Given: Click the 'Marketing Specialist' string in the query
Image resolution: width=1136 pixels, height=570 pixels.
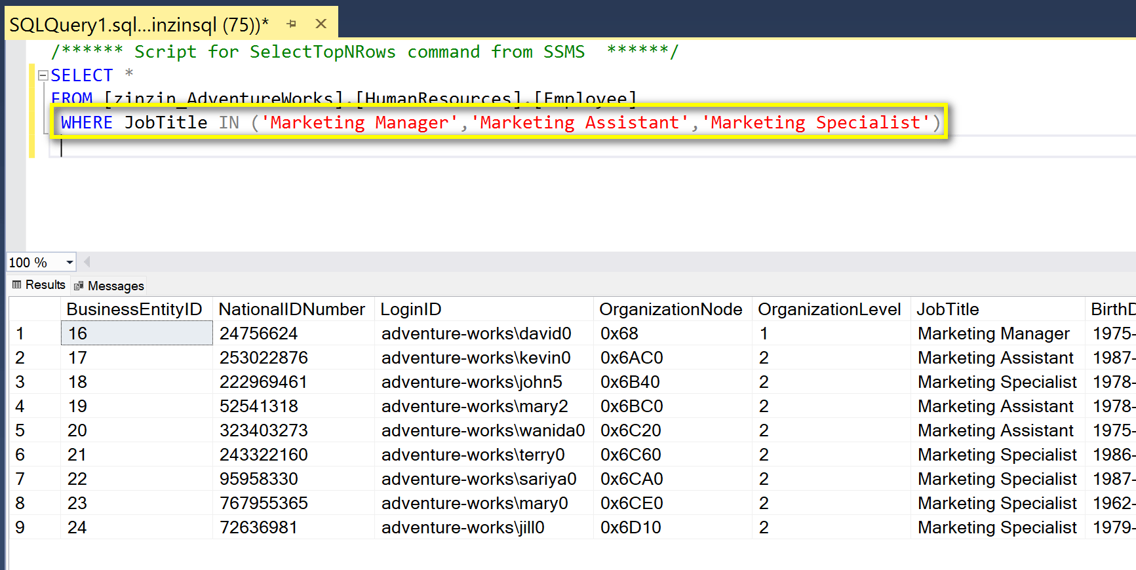Looking at the screenshot, I should tap(816, 123).
